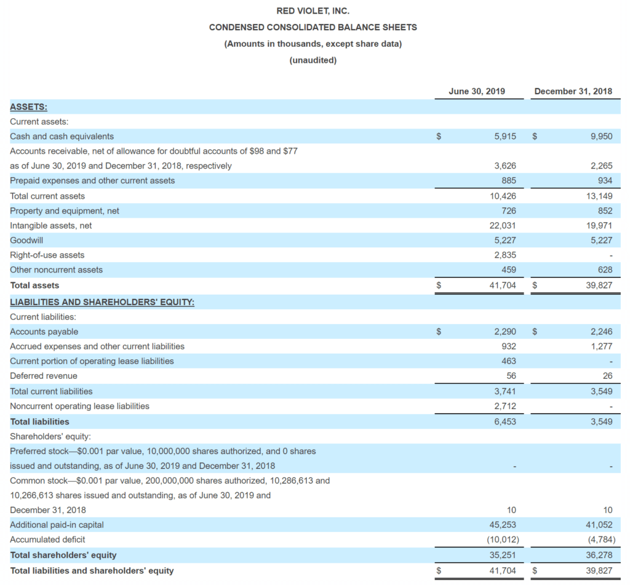Click Total shareholders' equity label
This screenshot has height=585, width=630.
click(x=63, y=555)
